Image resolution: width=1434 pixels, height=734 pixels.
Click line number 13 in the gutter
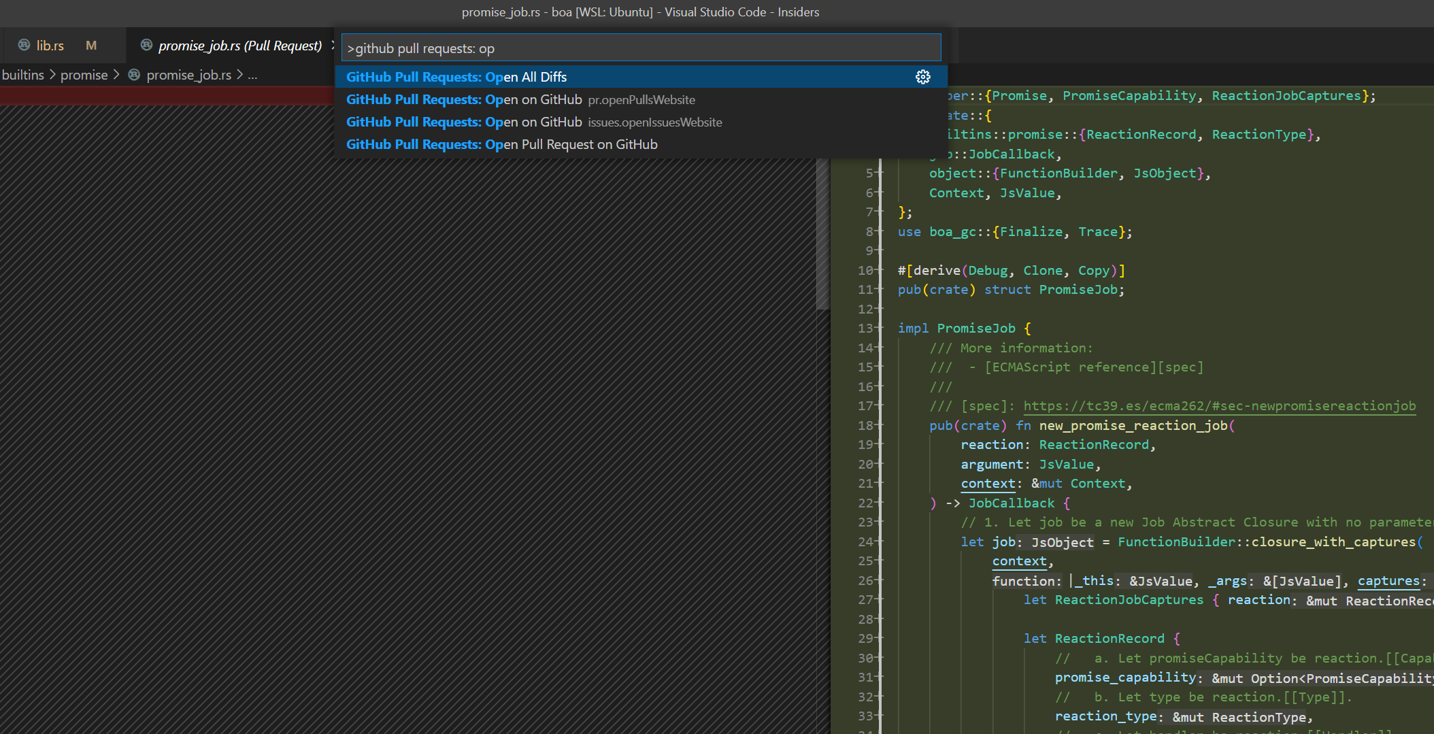point(865,329)
